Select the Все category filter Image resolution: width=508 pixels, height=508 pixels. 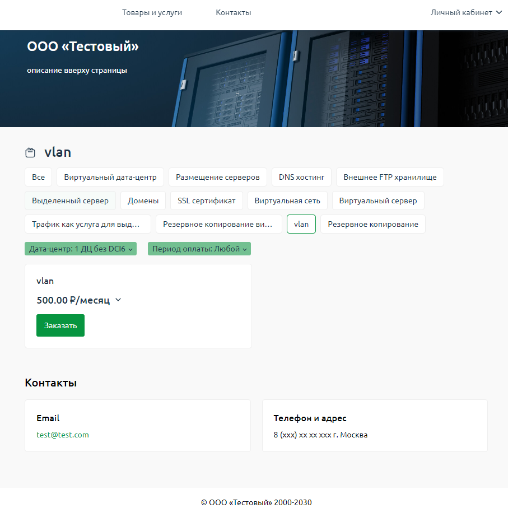point(38,177)
